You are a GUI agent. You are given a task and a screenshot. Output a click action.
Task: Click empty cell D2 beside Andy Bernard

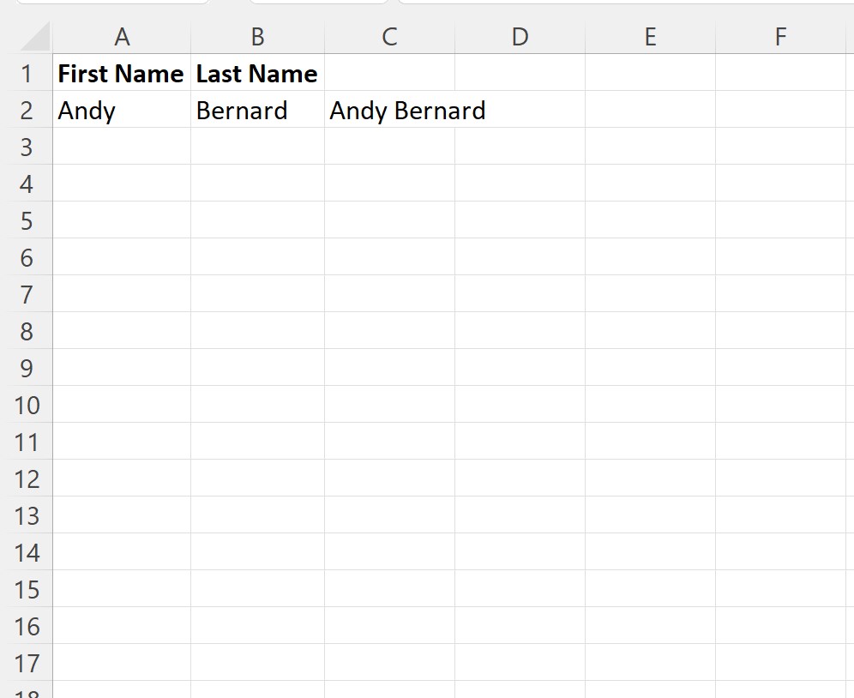pos(520,110)
